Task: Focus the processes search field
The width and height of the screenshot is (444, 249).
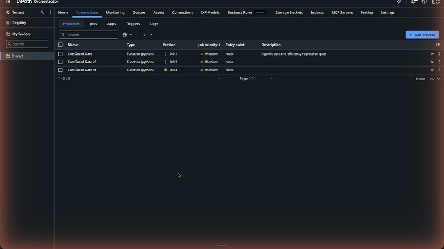Action: tap(89, 35)
